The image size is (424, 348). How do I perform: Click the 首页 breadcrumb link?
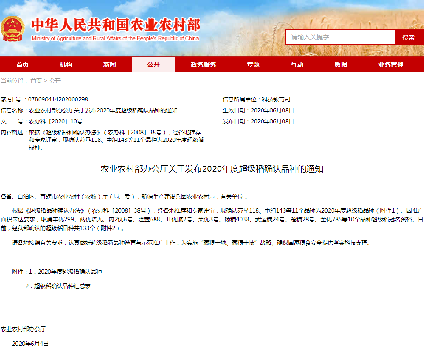tap(36, 81)
